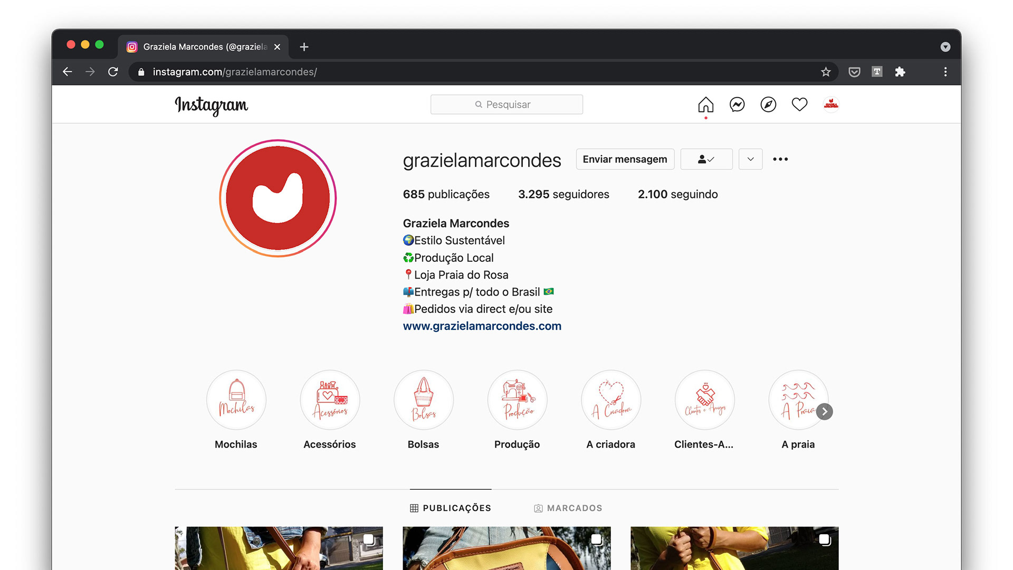Open activity heart notifications icon

pos(799,104)
